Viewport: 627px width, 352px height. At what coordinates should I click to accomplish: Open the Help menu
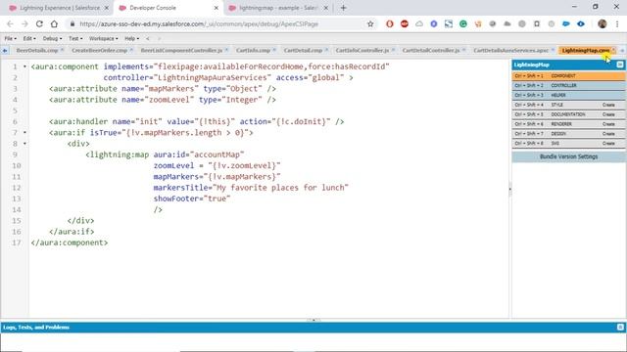[131, 39]
